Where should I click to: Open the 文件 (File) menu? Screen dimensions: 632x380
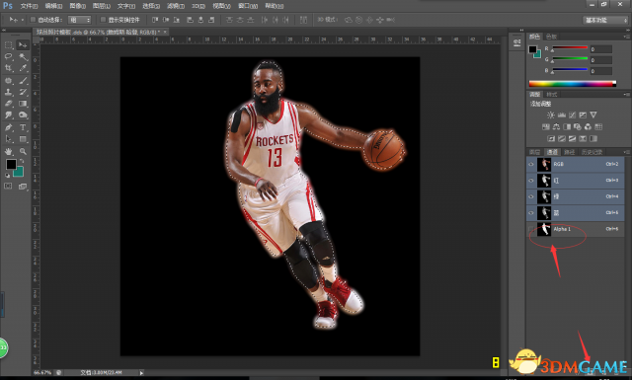[29, 6]
